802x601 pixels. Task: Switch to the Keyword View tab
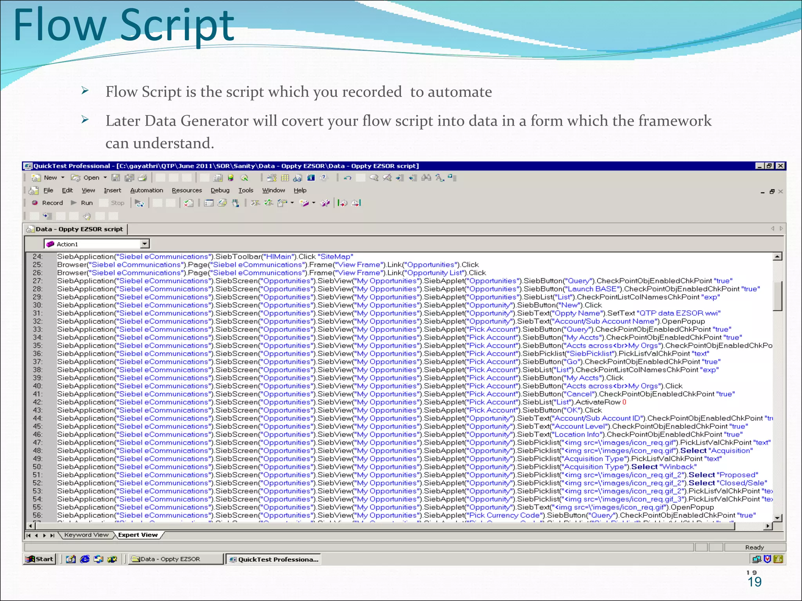click(86, 535)
